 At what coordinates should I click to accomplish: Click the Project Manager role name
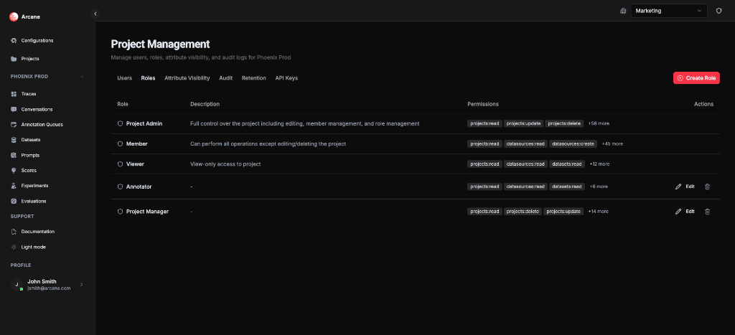pyautogui.click(x=148, y=212)
